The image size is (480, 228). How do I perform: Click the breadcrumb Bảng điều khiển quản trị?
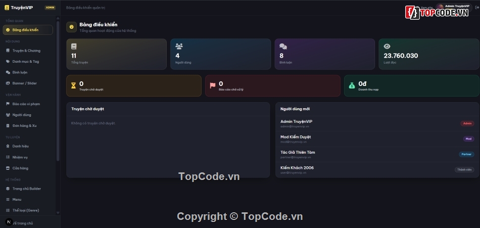point(85,8)
